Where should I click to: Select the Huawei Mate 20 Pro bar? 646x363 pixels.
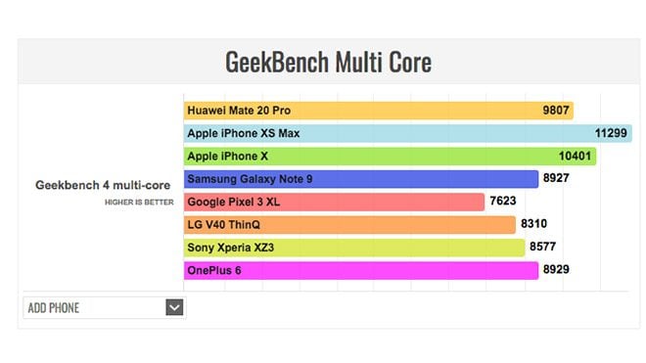[378, 111]
